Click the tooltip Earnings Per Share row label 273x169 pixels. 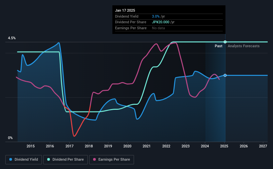(131, 28)
